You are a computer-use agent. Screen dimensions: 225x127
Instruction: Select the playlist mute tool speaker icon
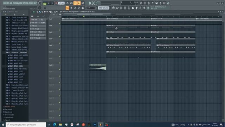[x=45, y=12]
